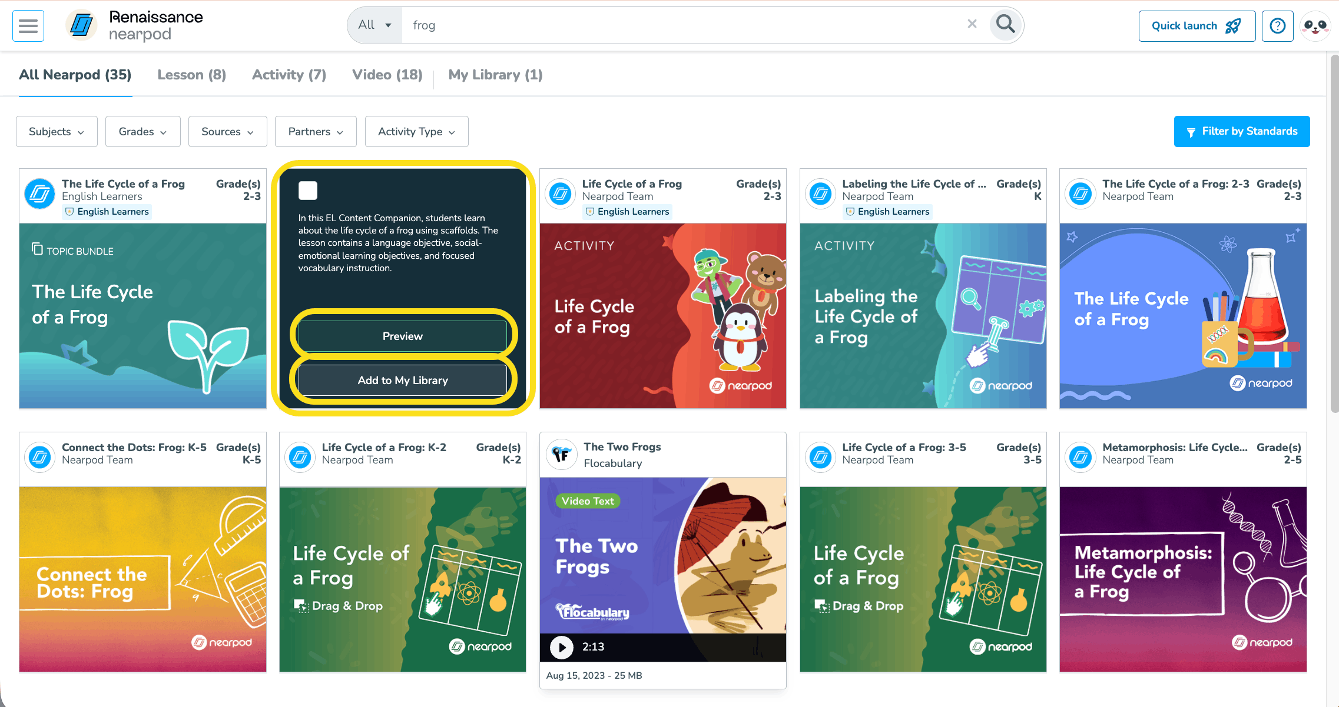Switch to the Lesson (8) tab
This screenshot has height=707, width=1339.
click(x=192, y=75)
